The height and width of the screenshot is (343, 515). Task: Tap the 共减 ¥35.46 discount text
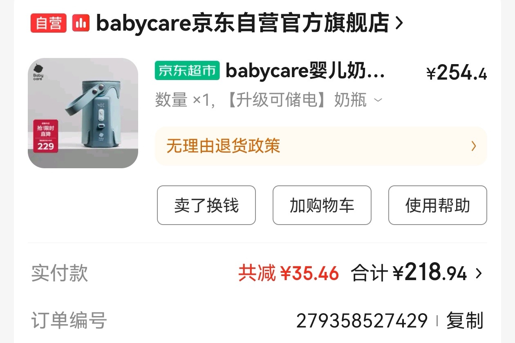click(x=289, y=273)
